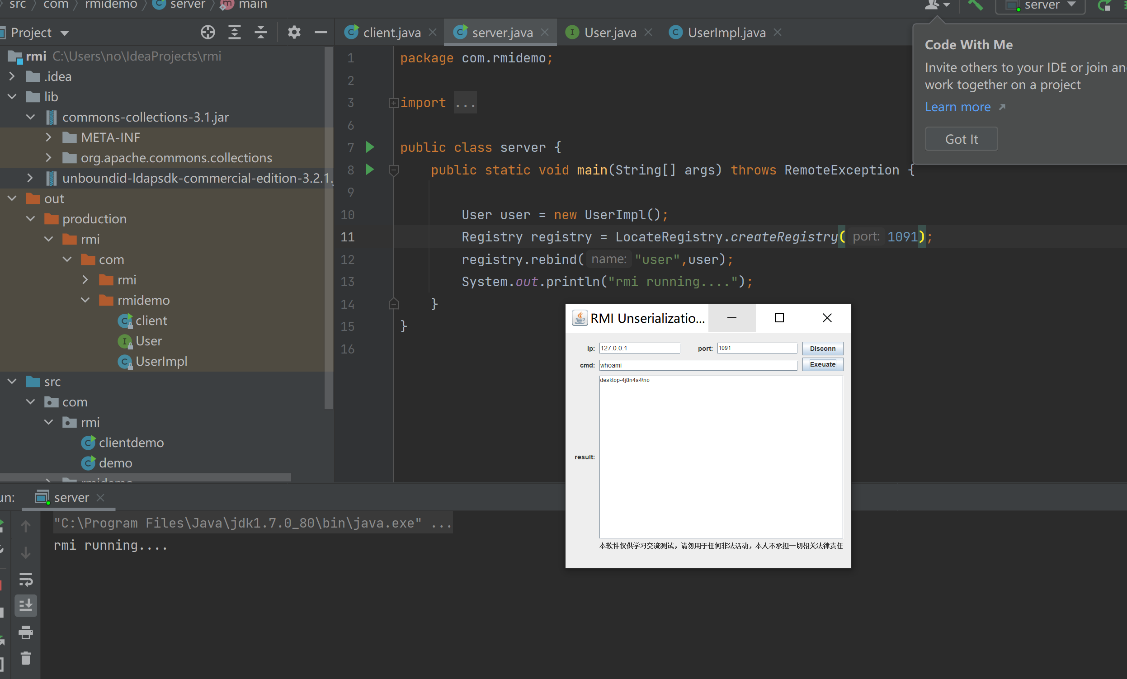The height and width of the screenshot is (679, 1127).
Task: Click the Disconn button in RMI tool
Action: coord(822,349)
